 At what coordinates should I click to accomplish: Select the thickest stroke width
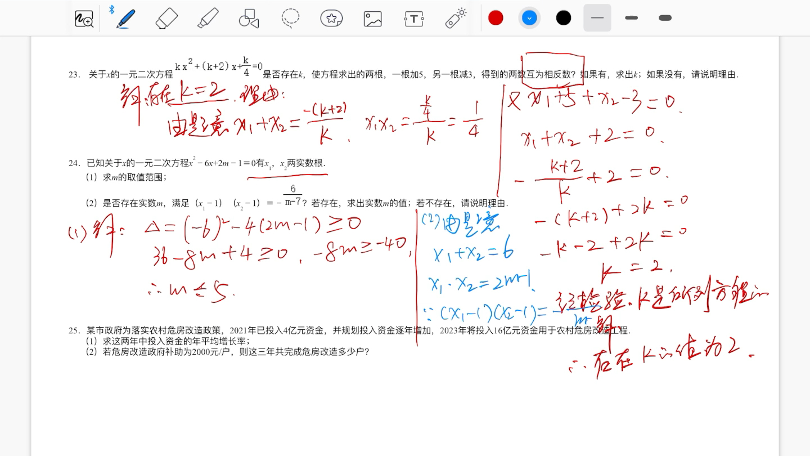665,18
